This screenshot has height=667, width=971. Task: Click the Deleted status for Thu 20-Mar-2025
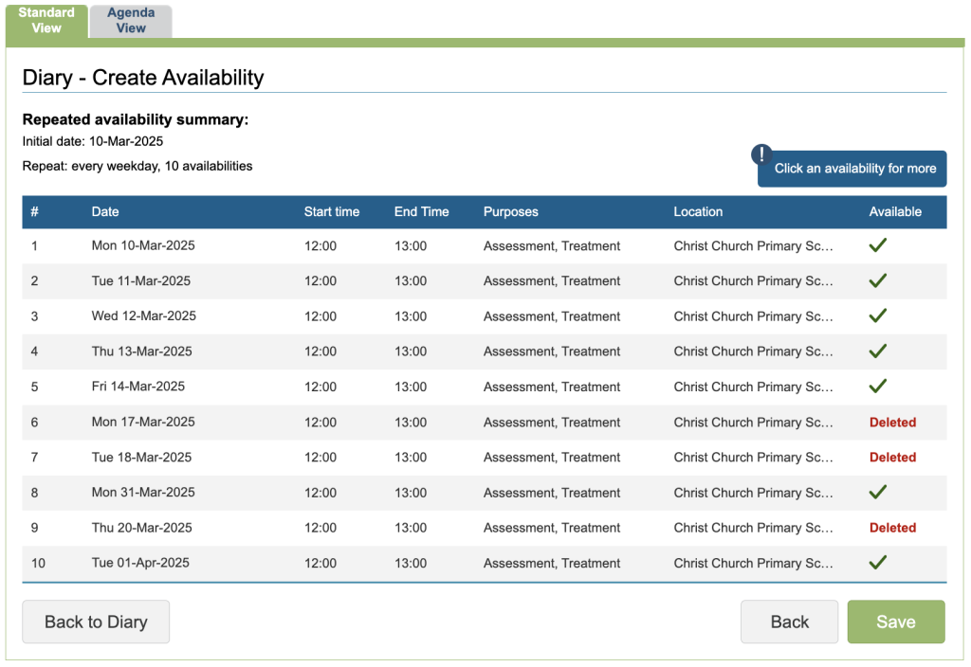coord(892,528)
